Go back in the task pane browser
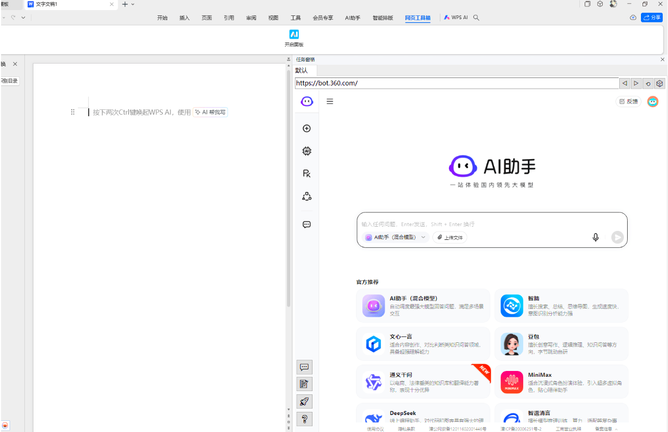 click(625, 83)
